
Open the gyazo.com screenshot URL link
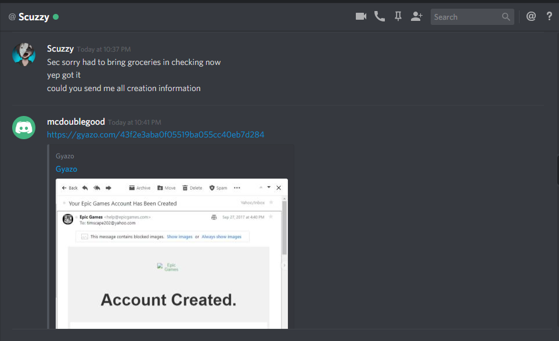(156, 135)
